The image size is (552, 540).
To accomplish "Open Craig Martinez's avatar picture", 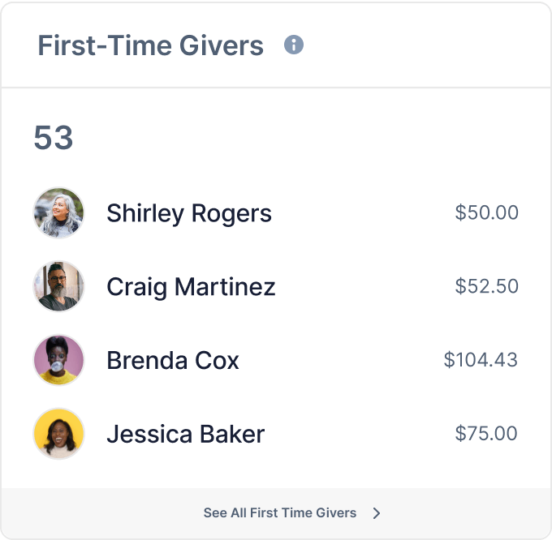I will (x=58, y=286).
